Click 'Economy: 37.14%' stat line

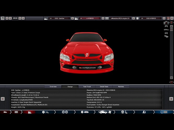pos(99,107)
